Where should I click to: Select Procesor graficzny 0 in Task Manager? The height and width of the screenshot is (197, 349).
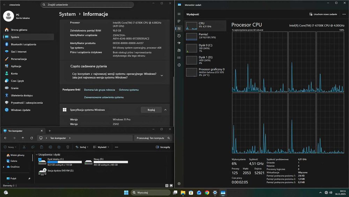(205, 72)
